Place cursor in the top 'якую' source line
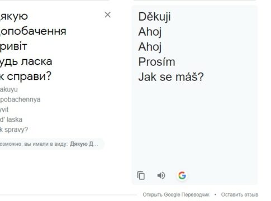 pos(14,16)
